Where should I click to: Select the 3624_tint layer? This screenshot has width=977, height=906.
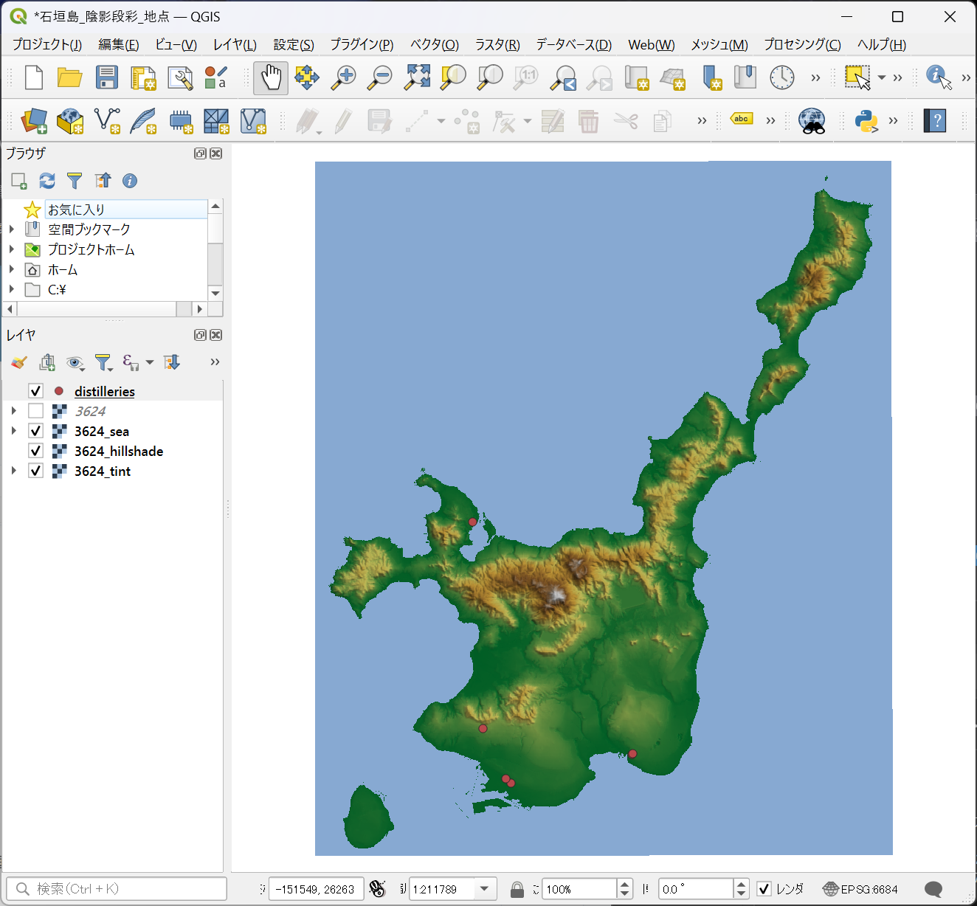(x=103, y=471)
